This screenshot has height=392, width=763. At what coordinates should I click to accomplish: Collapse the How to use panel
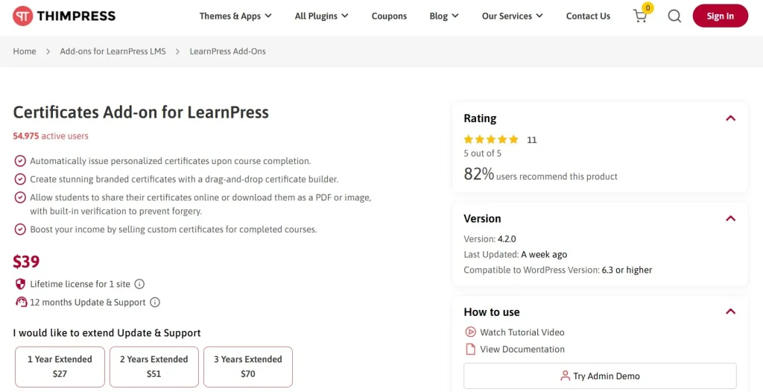[730, 312]
